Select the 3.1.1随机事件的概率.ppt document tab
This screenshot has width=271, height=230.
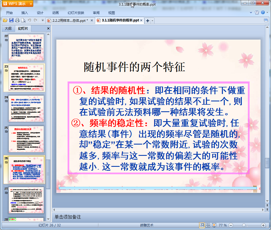120,20
